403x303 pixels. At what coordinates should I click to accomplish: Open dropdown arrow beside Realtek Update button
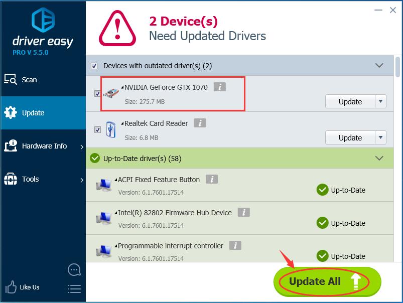coord(381,137)
